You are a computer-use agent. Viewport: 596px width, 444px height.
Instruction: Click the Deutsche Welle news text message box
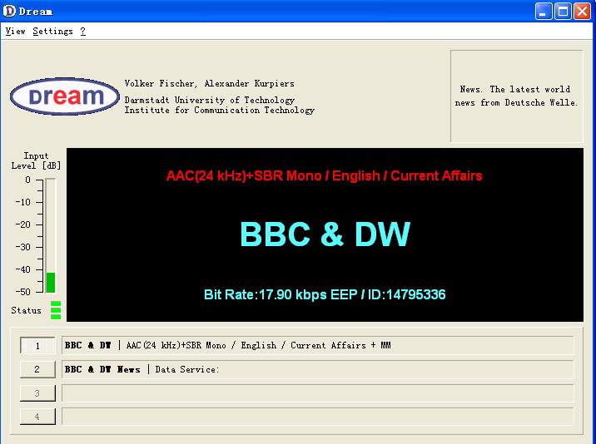point(516,96)
